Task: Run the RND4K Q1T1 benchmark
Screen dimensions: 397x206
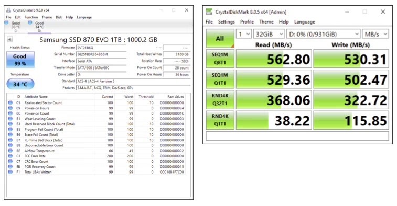Action: 220,120
